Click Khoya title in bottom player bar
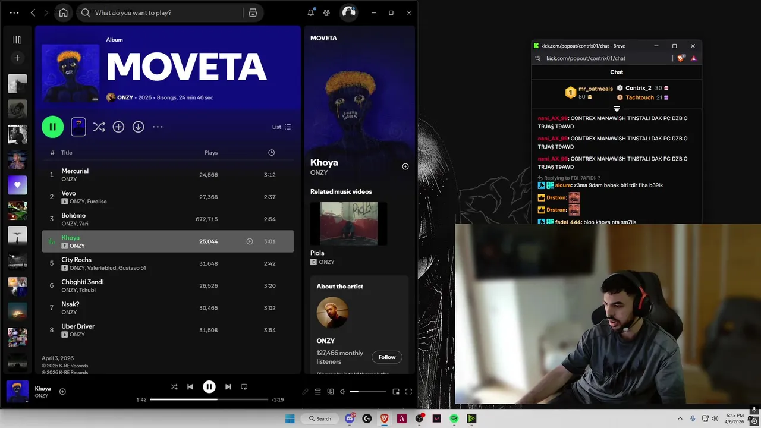Screen dimensions: 761x428 [43, 388]
